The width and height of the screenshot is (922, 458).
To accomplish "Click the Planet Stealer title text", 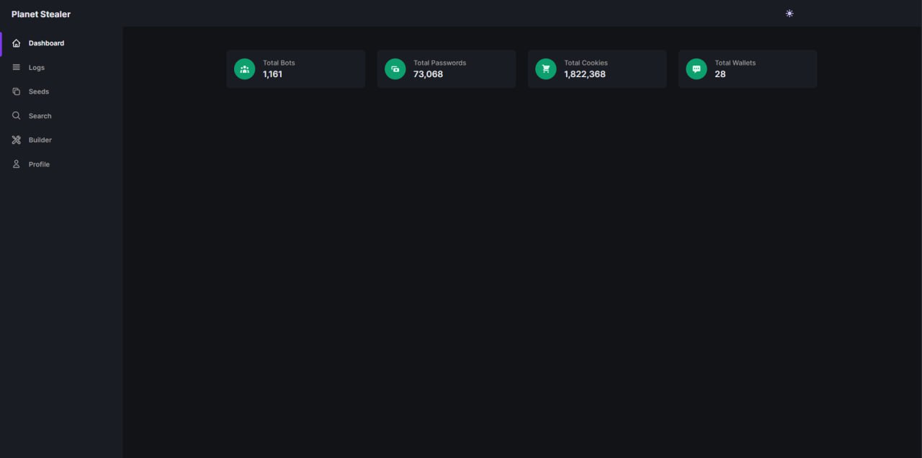I will coord(41,14).
